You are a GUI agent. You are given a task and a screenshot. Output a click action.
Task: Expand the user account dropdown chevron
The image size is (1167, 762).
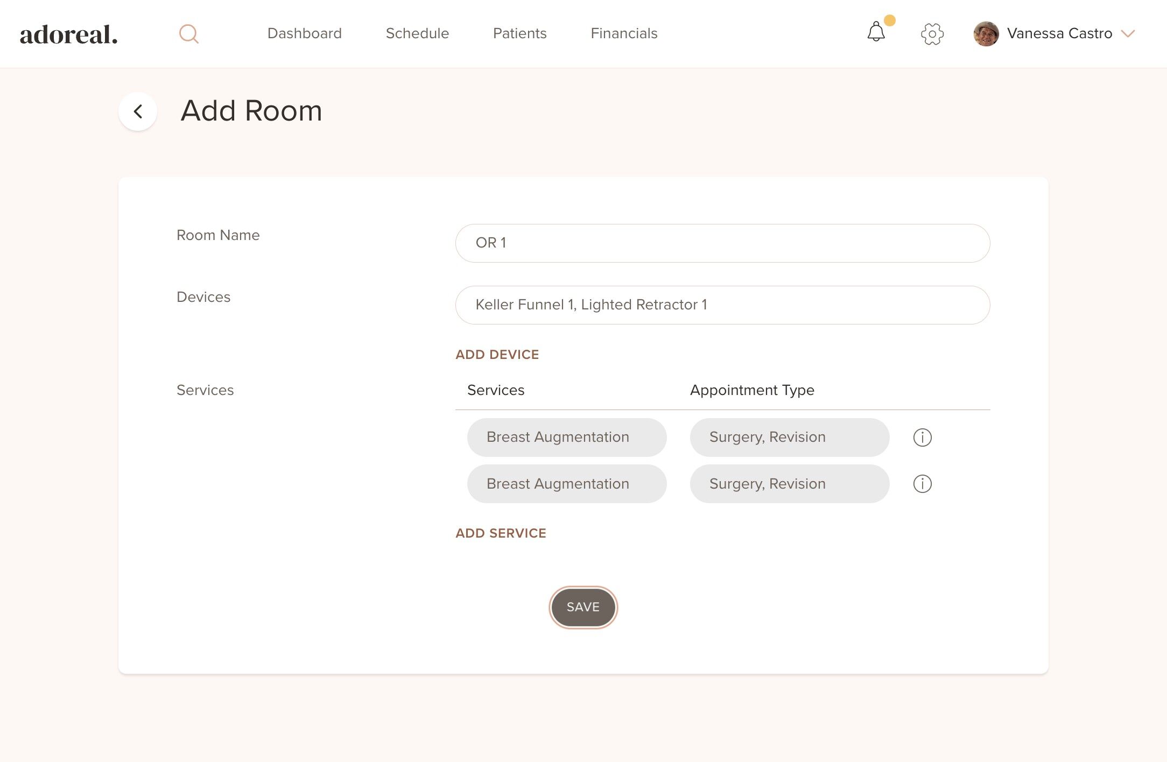pyautogui.click(x=1128, y=34)
